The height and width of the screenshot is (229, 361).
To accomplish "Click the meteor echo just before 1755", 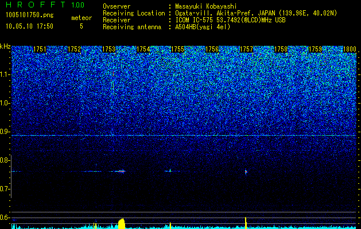I will click(x=169, y=171).
